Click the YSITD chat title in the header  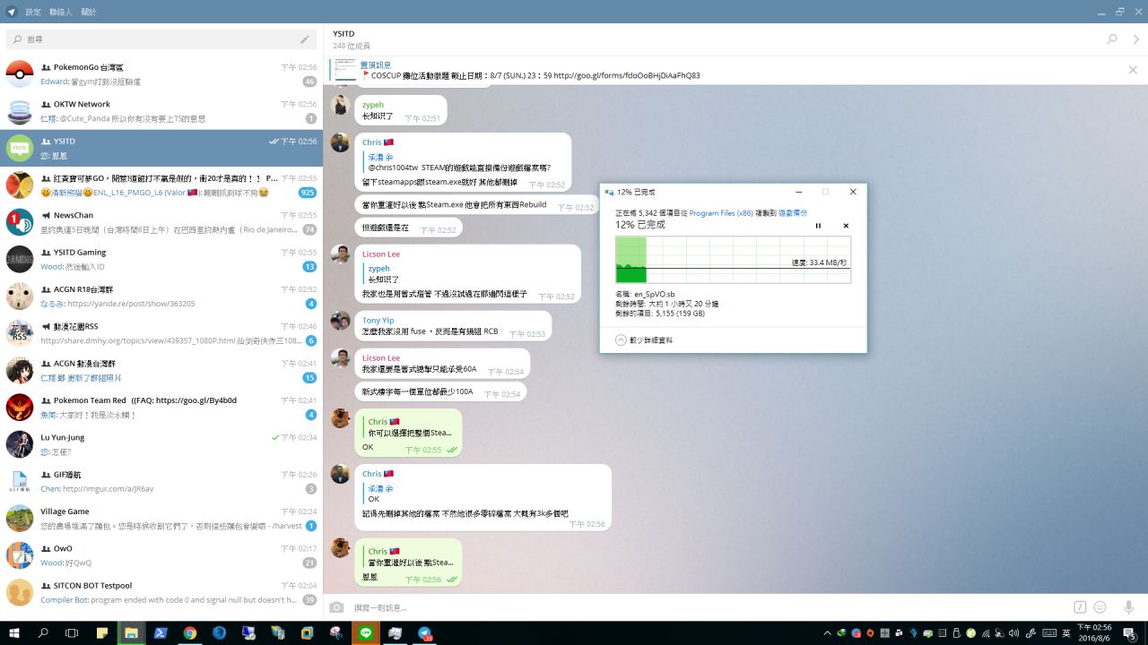click(344, 34)
